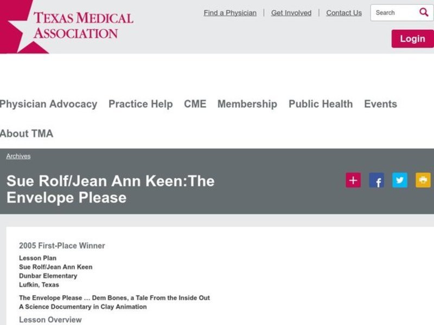Open the plus share icon
The width and height of the screenshot is (434, 325).
pos(353,180)
